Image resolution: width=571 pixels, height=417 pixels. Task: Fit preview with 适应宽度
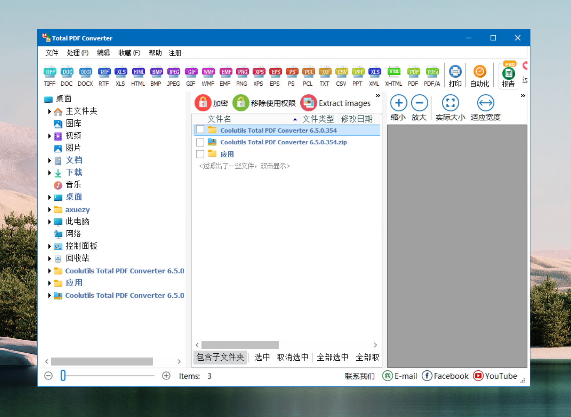[x=486, y=108]
